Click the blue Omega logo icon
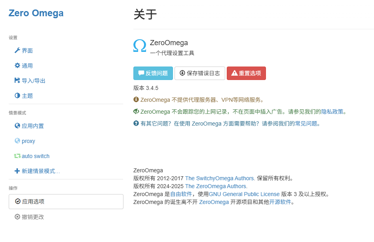 pyautogui.click(x=140, y=46)
